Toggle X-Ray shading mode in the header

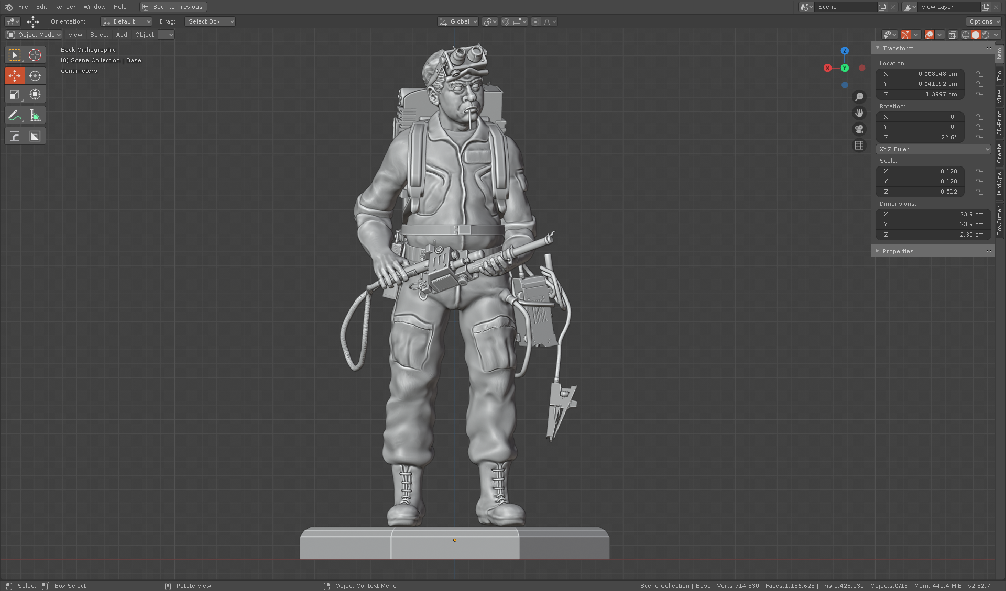point(953,35)
